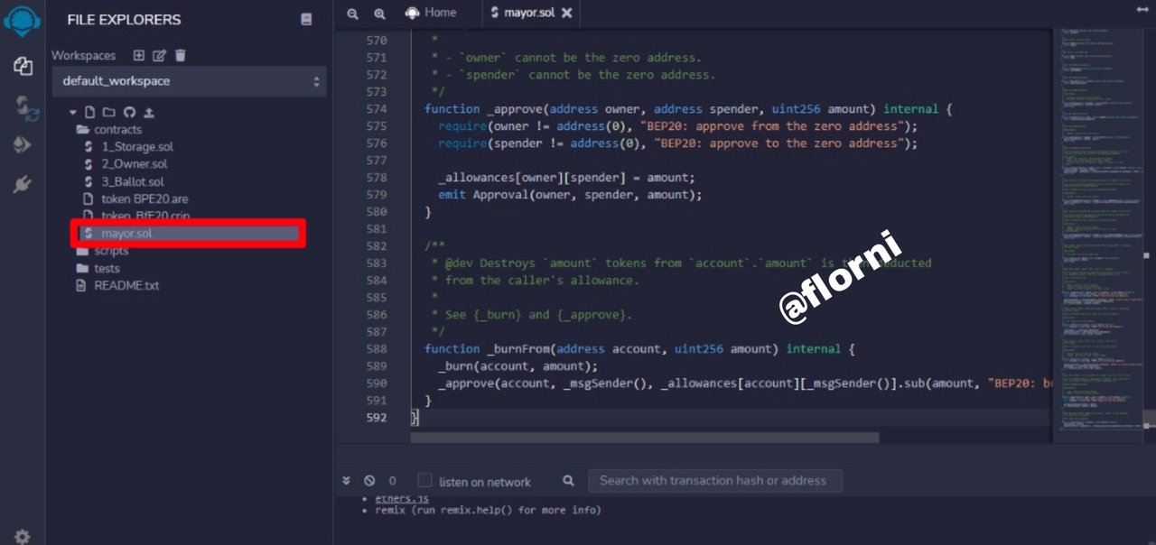Zoom out the editor font

tap(352, 13)
